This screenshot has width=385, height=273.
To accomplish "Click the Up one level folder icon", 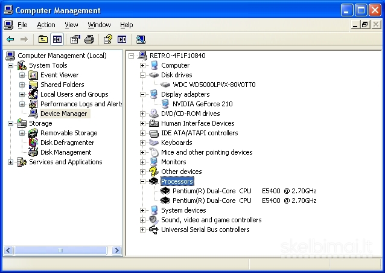I will coord(43,39).
